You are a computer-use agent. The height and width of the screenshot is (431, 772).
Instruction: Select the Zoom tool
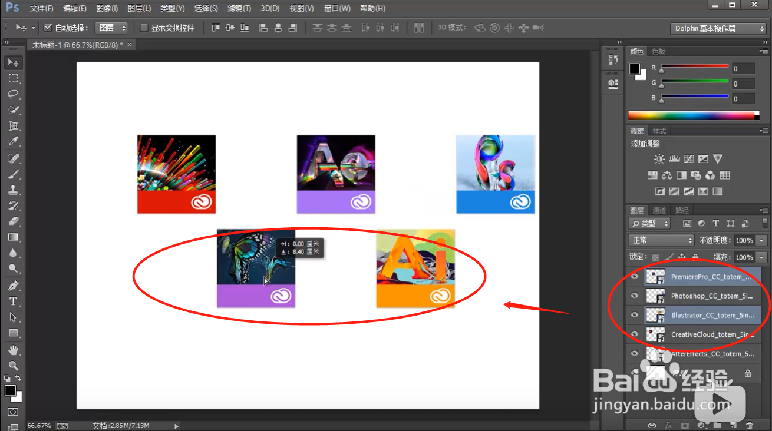coord(13,366)
